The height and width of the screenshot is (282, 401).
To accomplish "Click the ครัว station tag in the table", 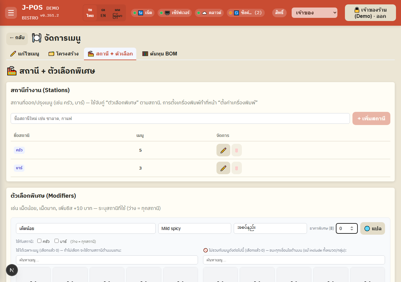I will coord(19,150).
